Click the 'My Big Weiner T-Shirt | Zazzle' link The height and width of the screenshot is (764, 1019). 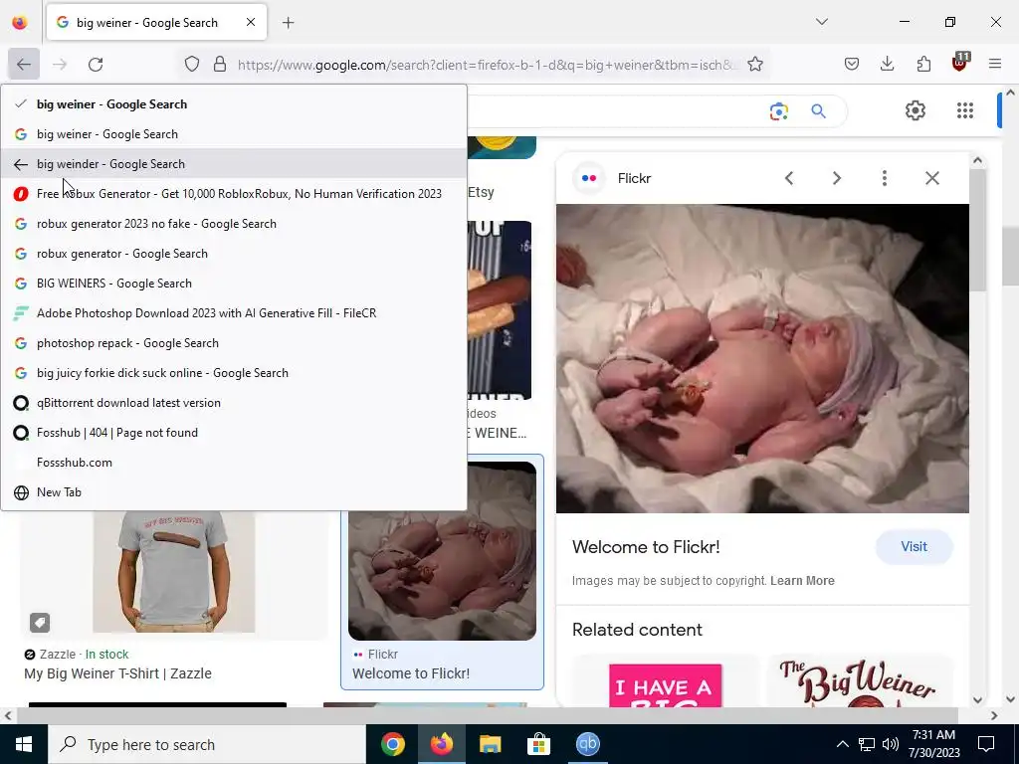117,673
